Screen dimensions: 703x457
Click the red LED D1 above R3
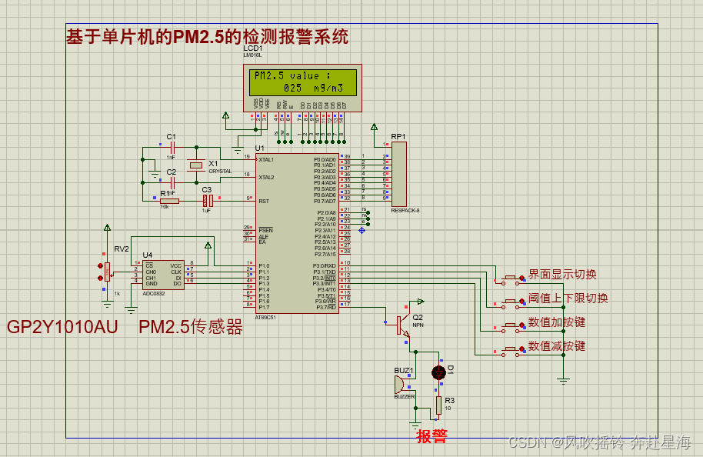coord(438,372)
